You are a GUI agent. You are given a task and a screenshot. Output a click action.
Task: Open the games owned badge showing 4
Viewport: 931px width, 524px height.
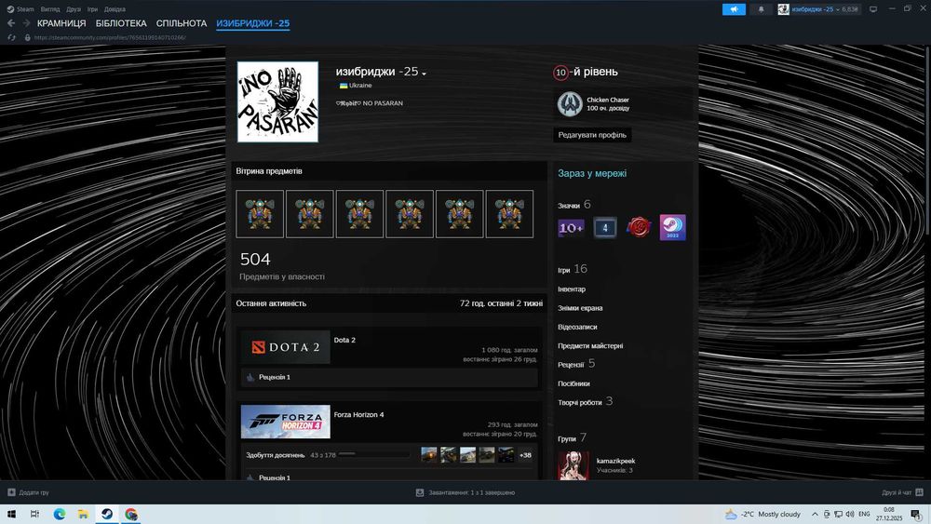pos(604,227)
